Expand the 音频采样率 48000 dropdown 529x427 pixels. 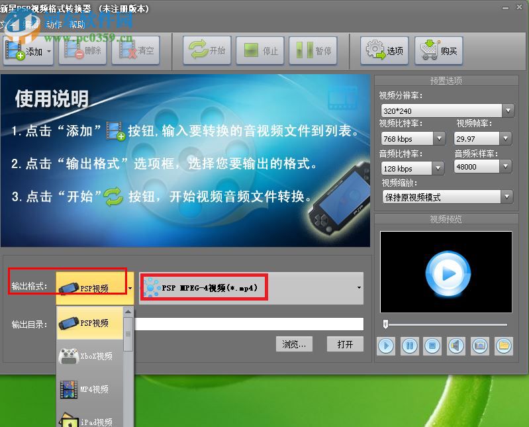pyautogui.click(x=505, y=166)
